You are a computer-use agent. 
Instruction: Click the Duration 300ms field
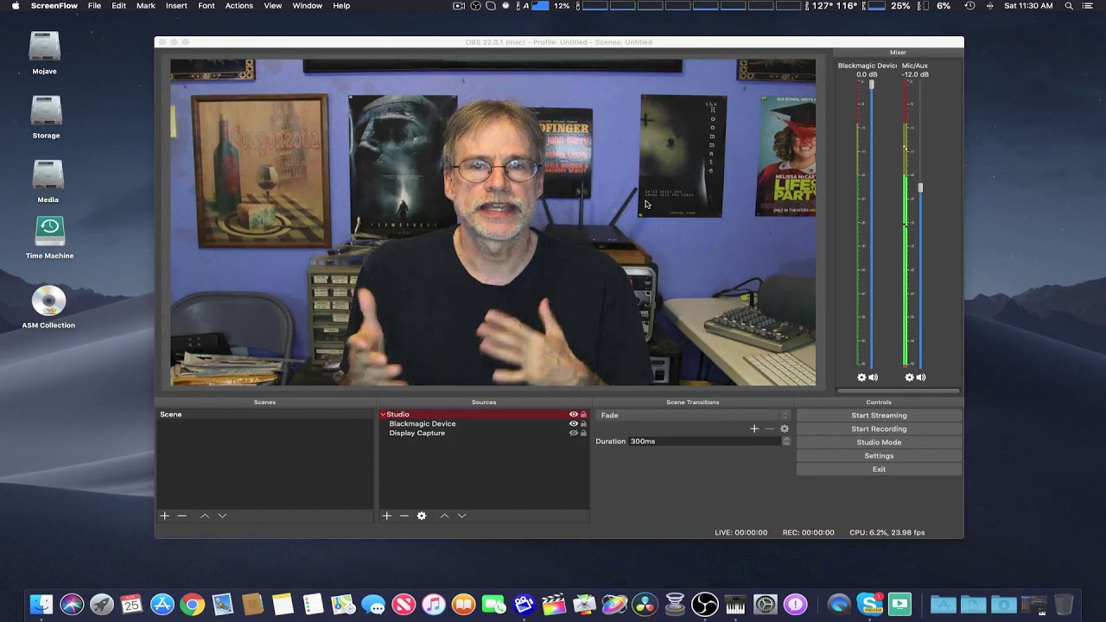[x=705, y=441]
